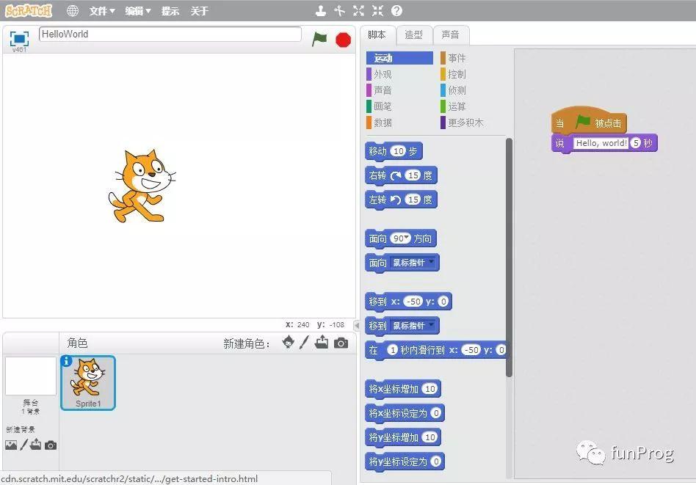Image resolution: width=696 pixels, height=485 pixels.
Task: Open 鼠标指针 dropdown in 移到 block
Action: tap(413, 326)
